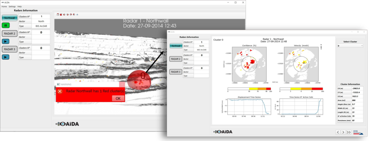Screen dimensions: 370x141
Task: Open the Help menu
Action: pyautogui.click(x=19, y=7)
